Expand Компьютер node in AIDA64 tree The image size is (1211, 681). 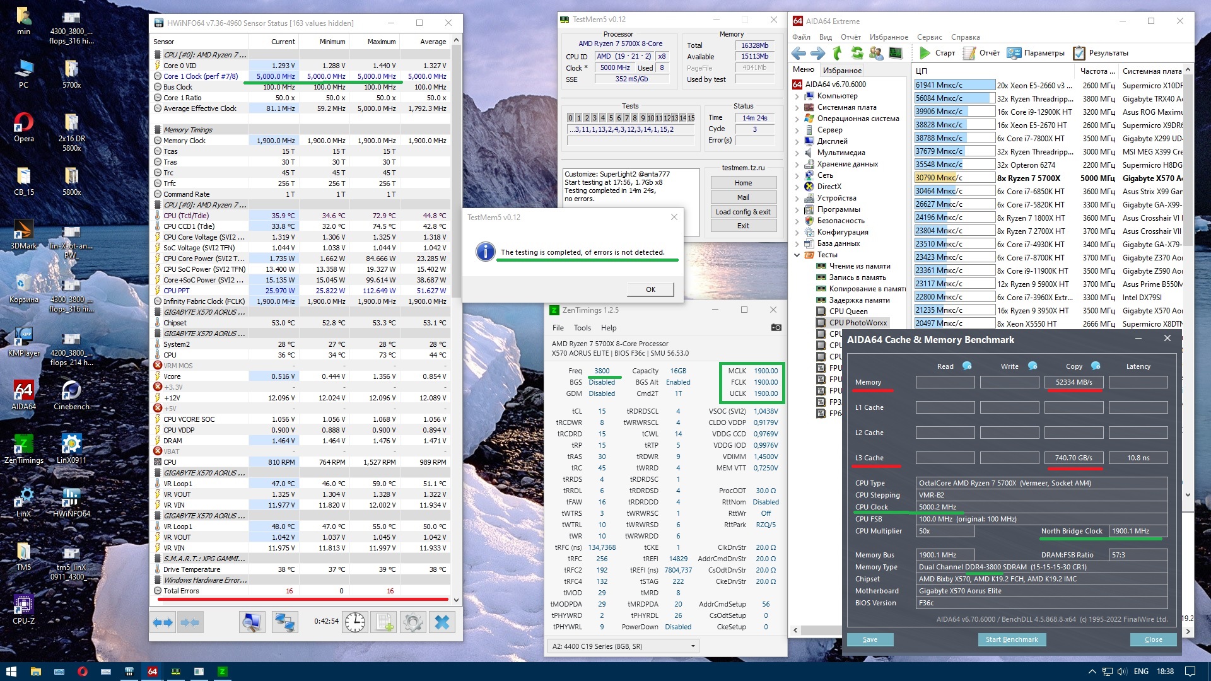(797, 96)
